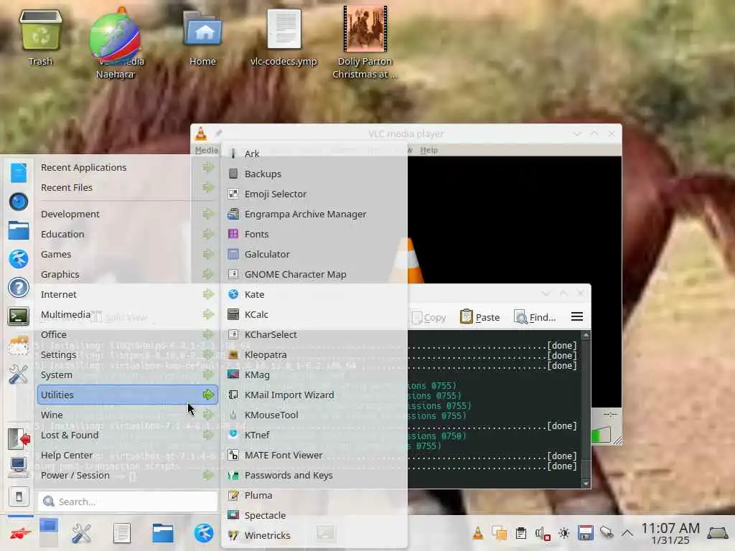The image size is (735, 551).
Task: Select the Utilities category
Action: [128, 395]
